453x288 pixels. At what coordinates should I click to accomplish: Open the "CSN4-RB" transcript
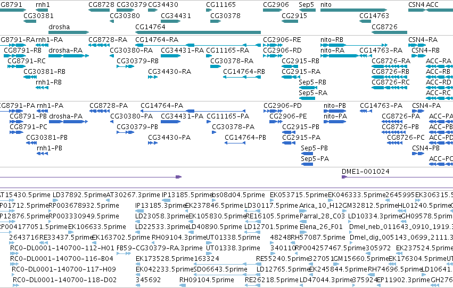[x=425, y=50]
